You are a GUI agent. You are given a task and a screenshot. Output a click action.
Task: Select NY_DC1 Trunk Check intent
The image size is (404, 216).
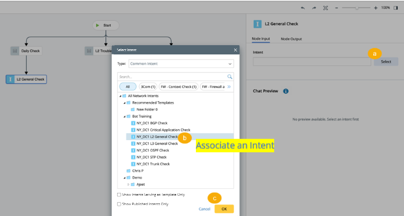pos(153,164)
